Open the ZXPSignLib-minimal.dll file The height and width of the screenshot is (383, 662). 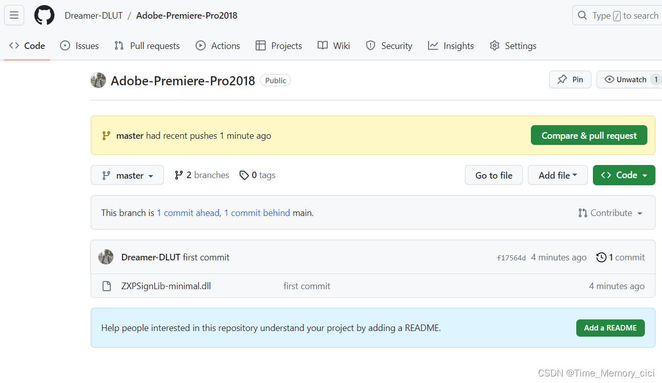tap(166, 286)
